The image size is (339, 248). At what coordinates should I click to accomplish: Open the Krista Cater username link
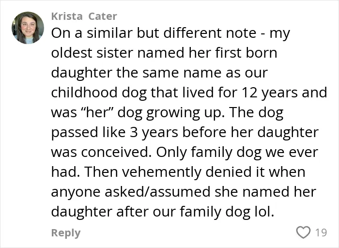click(x=84, y=16)
